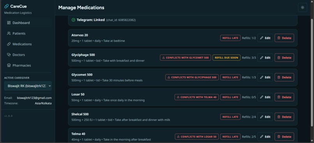Edit the Glycomet 500 medication
Viewport: 314px width, 143px height.
click(265, 77)
